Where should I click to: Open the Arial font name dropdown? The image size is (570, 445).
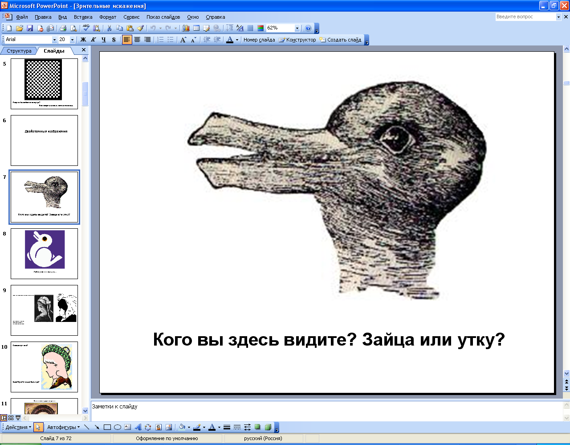tap(54, 40)
